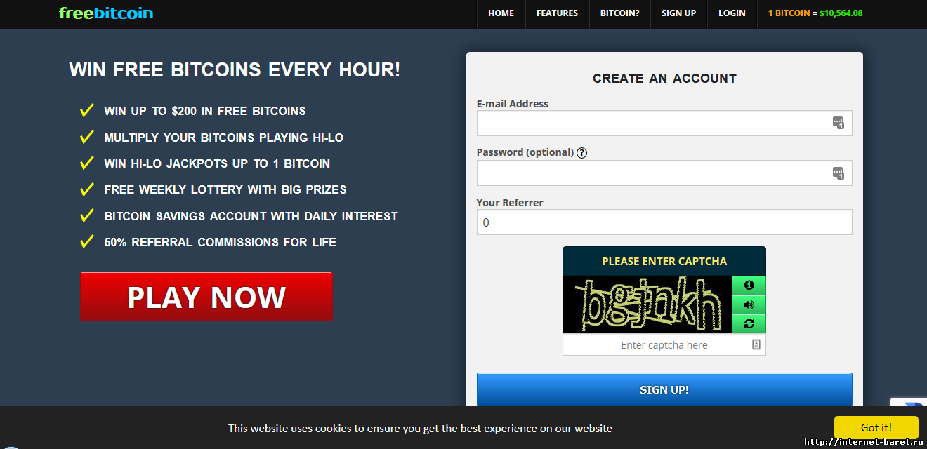Screen dimensions: 927x449
Task: Select SIGN UP in the navigation bar
Action: (678, 13)
